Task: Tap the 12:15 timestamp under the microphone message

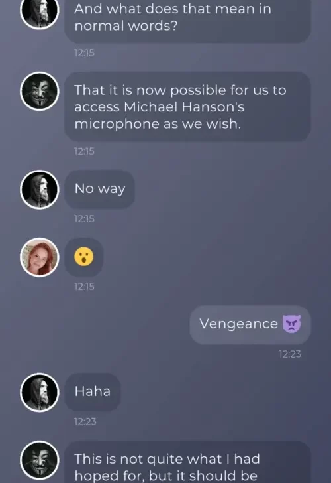Action: pyautogui.click(x=84, y=151)
